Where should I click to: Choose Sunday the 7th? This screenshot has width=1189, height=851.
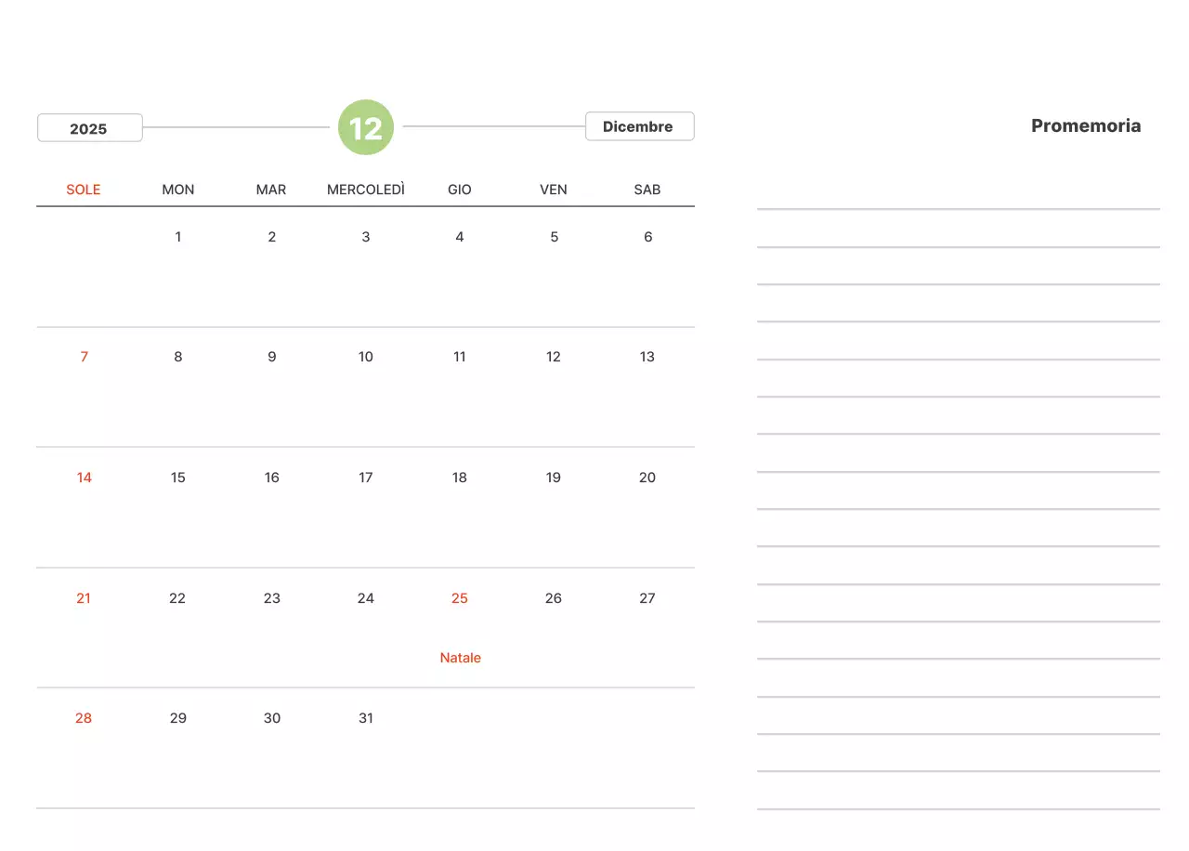(x=84, y=357)
